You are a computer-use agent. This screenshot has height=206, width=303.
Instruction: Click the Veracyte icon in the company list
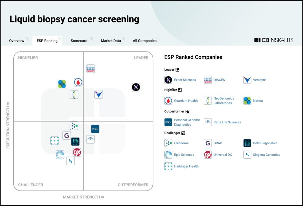click(247, 80)
